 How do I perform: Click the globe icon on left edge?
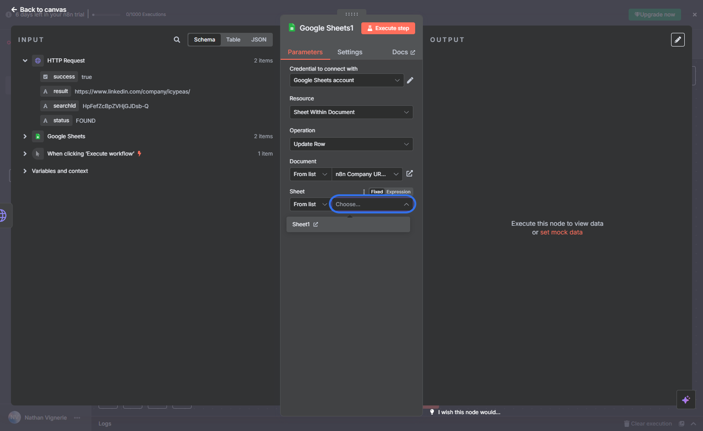tap(3, 215)
